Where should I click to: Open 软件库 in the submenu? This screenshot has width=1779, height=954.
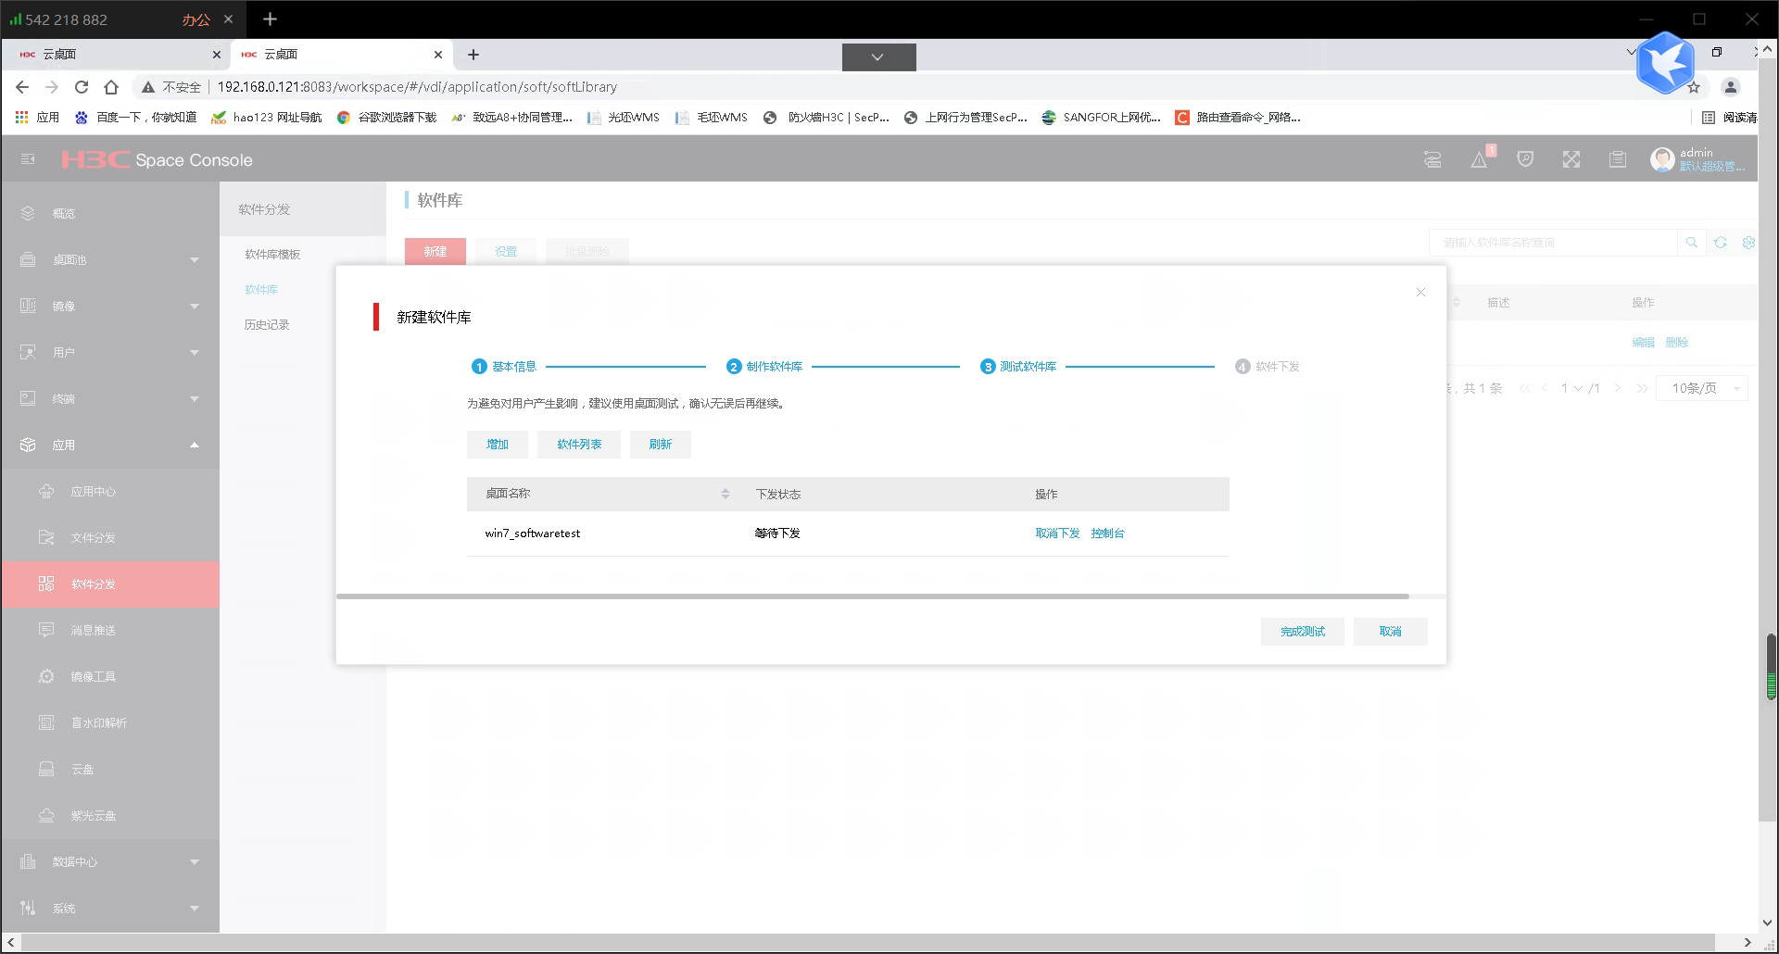pyautogui.click(x=261, y=289)
